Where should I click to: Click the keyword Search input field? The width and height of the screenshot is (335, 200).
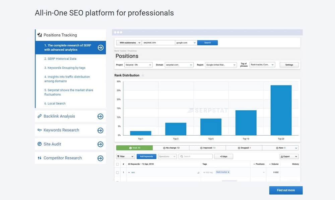pos(196,156)
